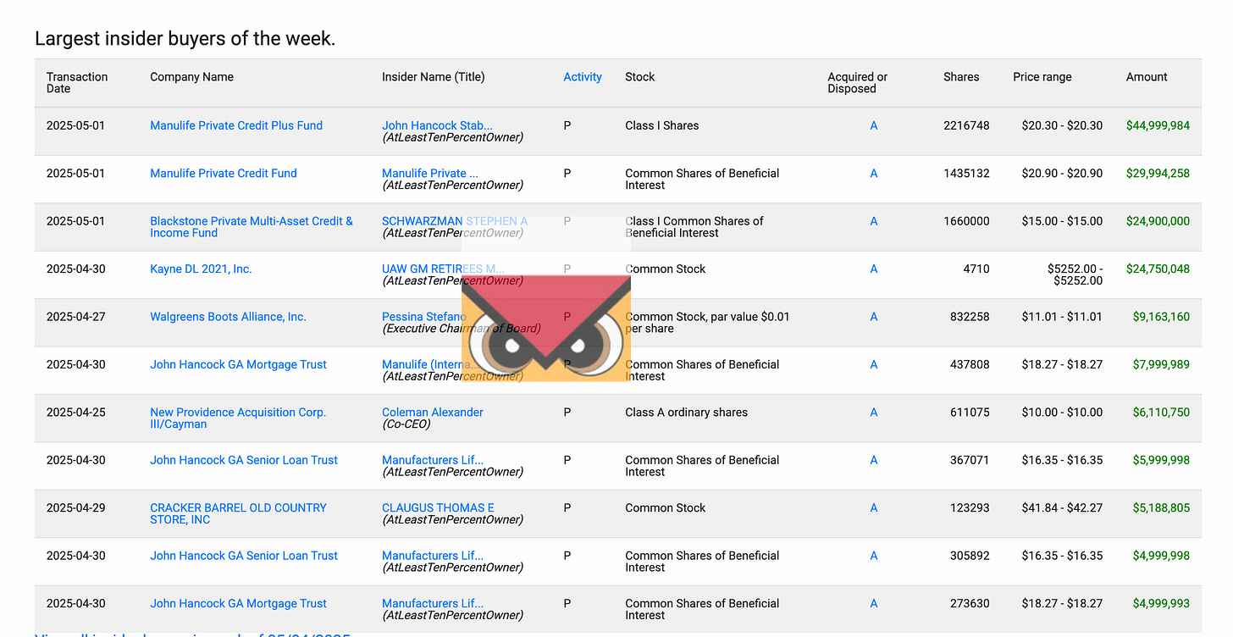Click the 'A' acquired link in the $29,994,258 row
Image resolution: width=1233 pixels, height=637 pixels.
tap(874, 174)
